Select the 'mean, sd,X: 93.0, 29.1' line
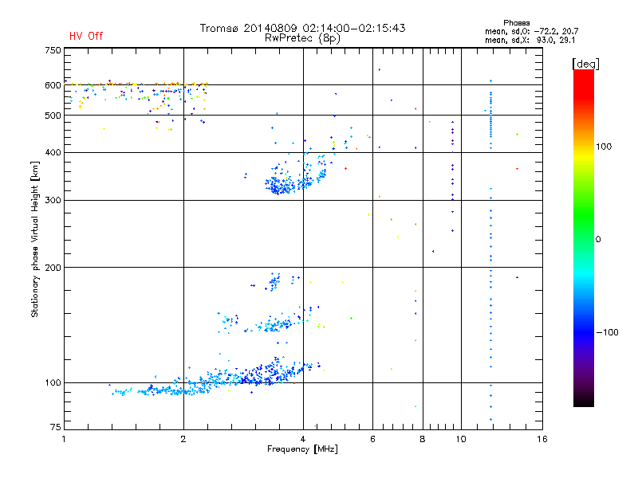 coord(530,40)
